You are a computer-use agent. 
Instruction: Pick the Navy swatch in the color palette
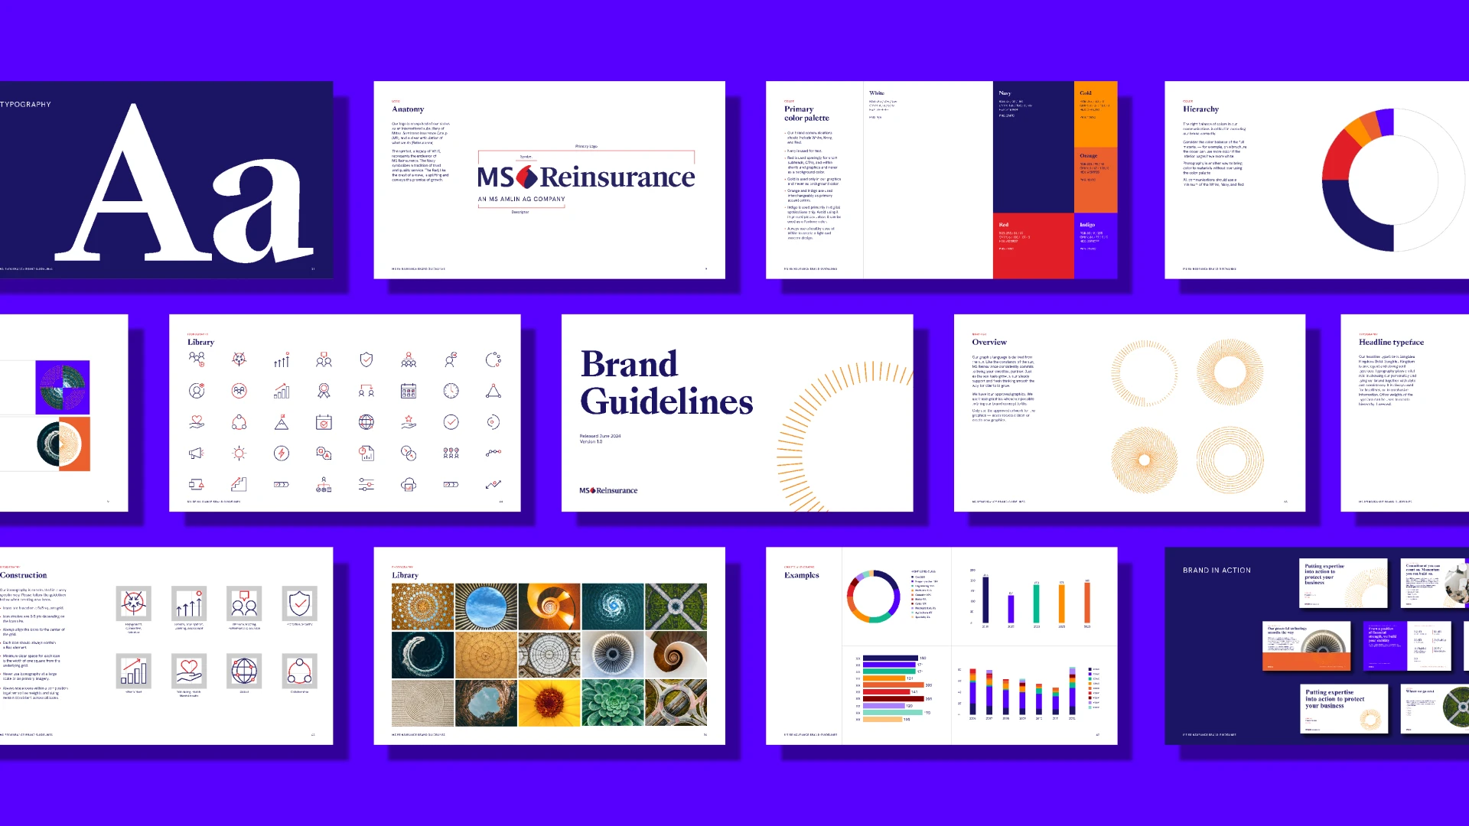1033,147
